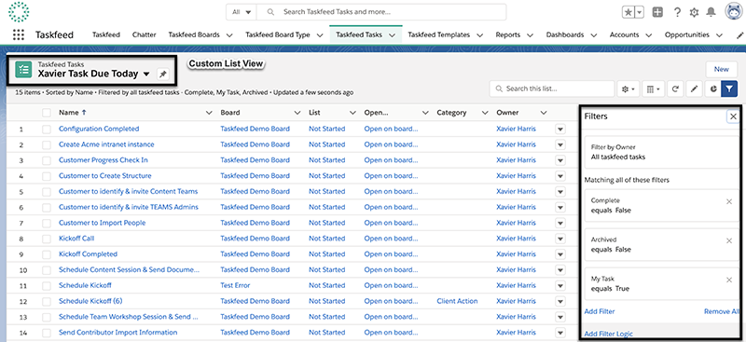The height and width of the screenshot is (342, 746).
Task: Click the Client Action category cell
Action: (x=457, y=301)
